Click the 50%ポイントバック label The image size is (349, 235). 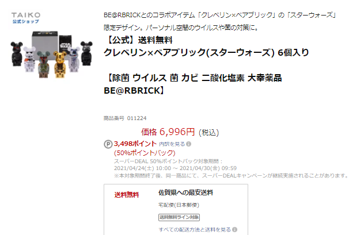145,153
